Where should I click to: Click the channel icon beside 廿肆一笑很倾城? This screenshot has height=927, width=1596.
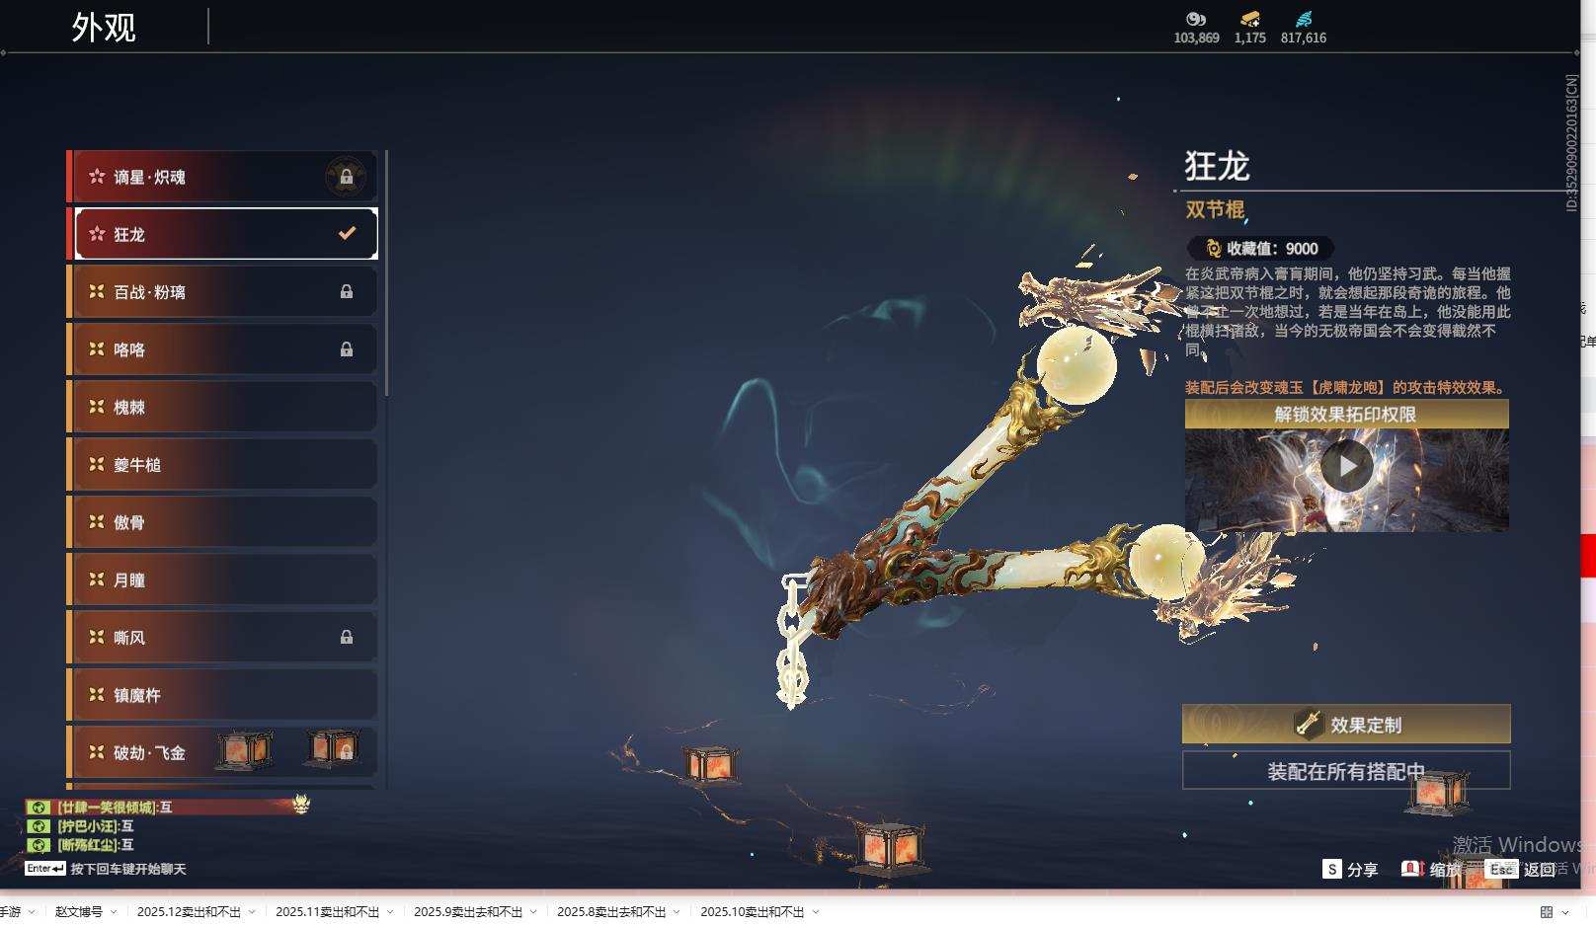click(39, 807)
